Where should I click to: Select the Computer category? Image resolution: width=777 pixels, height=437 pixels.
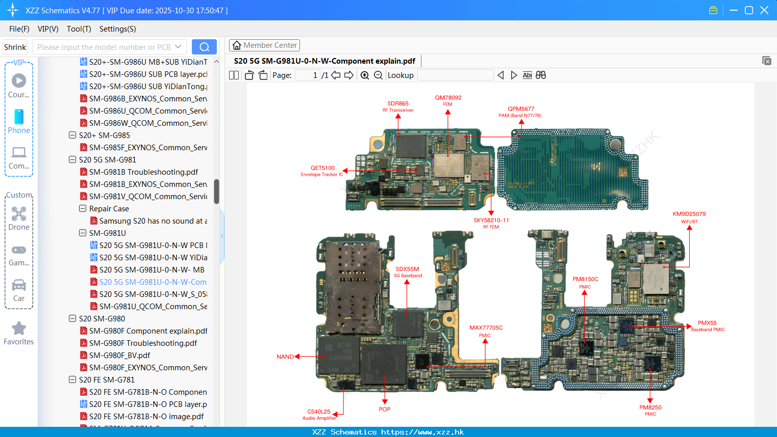pyautogui.click(x=19, y=157)
